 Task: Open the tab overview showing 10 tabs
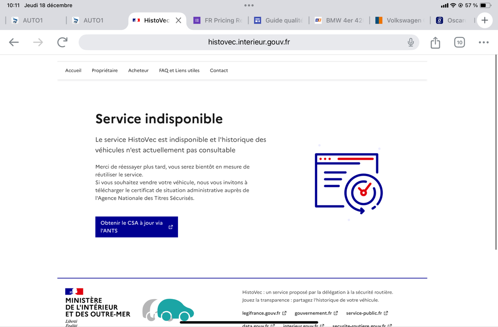[x=459, y=42]
